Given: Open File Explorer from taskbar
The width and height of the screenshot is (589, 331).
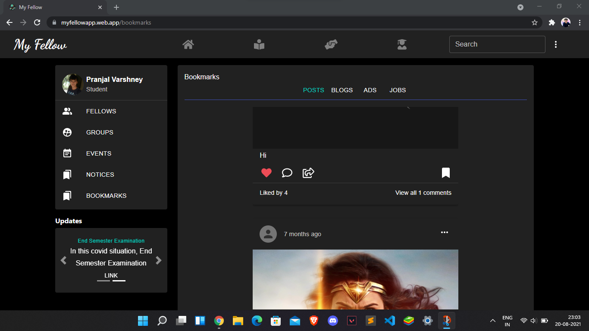Looking at the screenshot, I should tap(238, 321).
